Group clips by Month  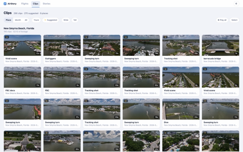click(x=18, y=20)
